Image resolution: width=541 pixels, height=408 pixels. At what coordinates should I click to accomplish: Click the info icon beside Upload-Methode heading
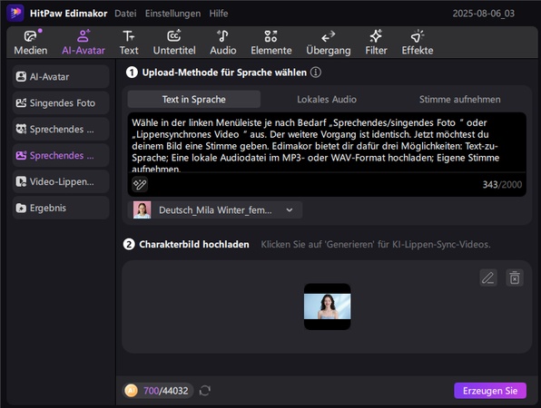(x=315, y=73)
